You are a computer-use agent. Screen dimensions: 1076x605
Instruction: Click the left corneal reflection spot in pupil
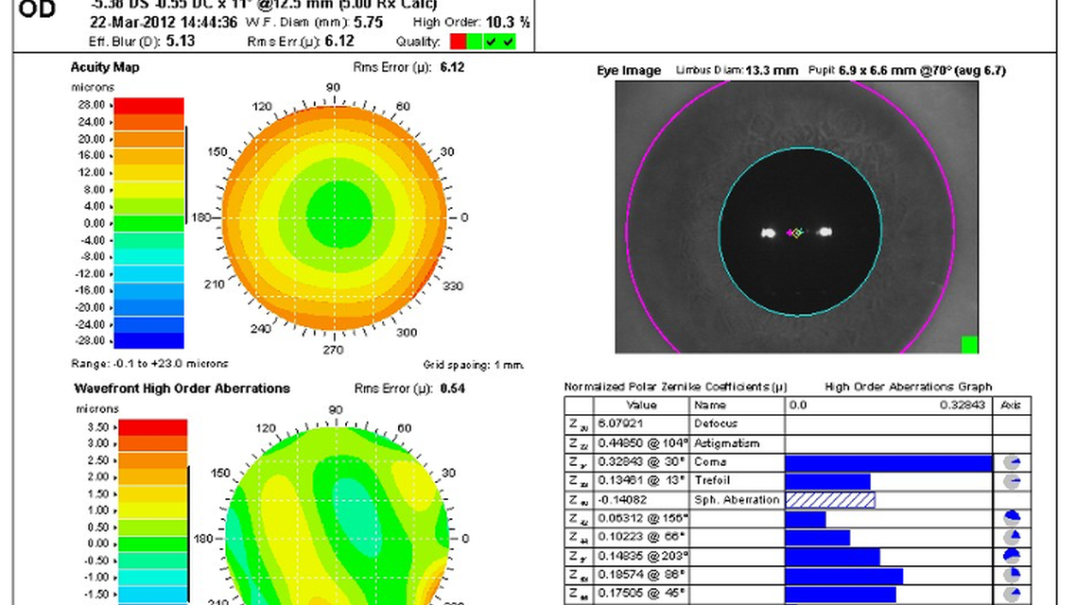[769, 233]
